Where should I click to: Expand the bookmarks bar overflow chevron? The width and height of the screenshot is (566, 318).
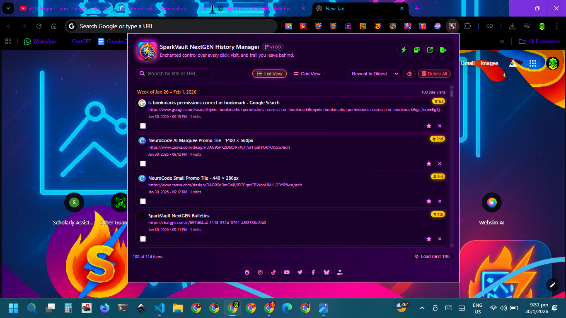click(x=502, y=41)
